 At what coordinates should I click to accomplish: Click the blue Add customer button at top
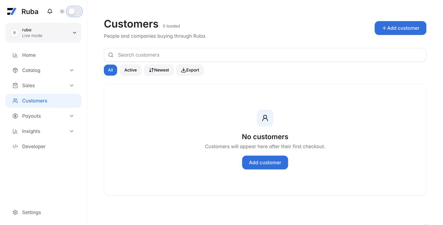[x=400, y=28]
